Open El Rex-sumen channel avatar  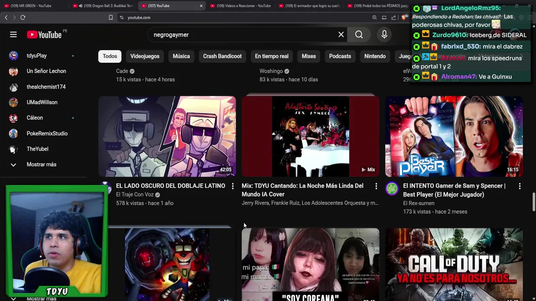pyautogui.click(x=392, y=189)
